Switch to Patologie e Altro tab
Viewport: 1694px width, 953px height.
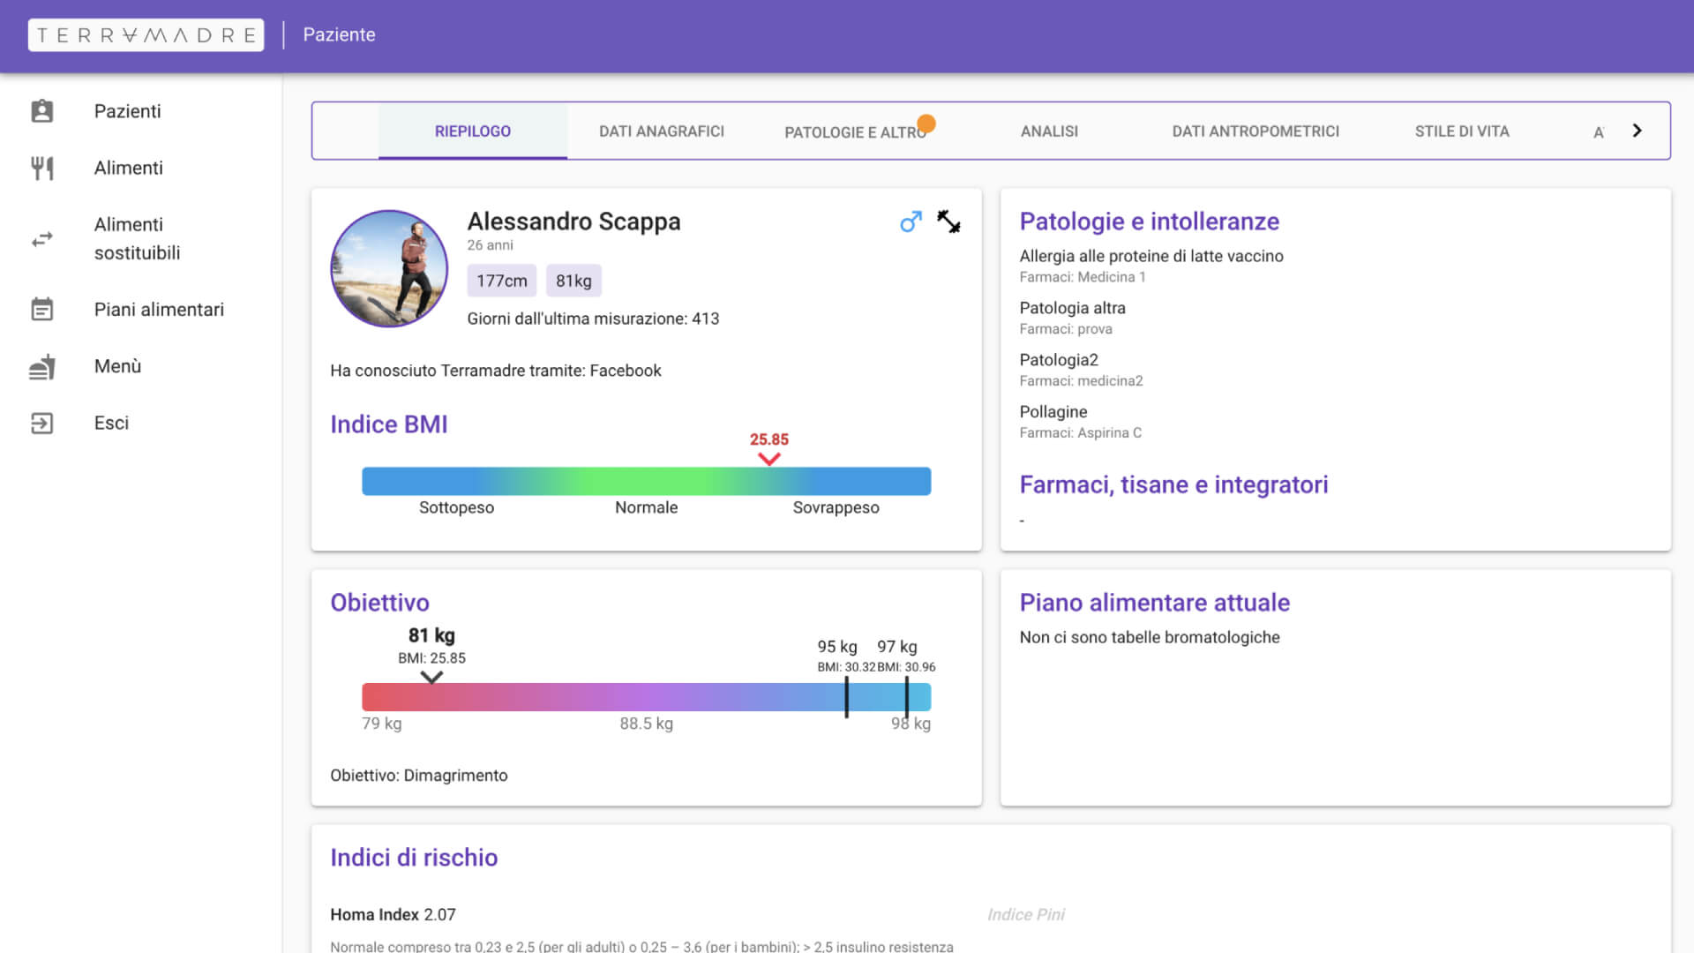[x=854, y=131]
